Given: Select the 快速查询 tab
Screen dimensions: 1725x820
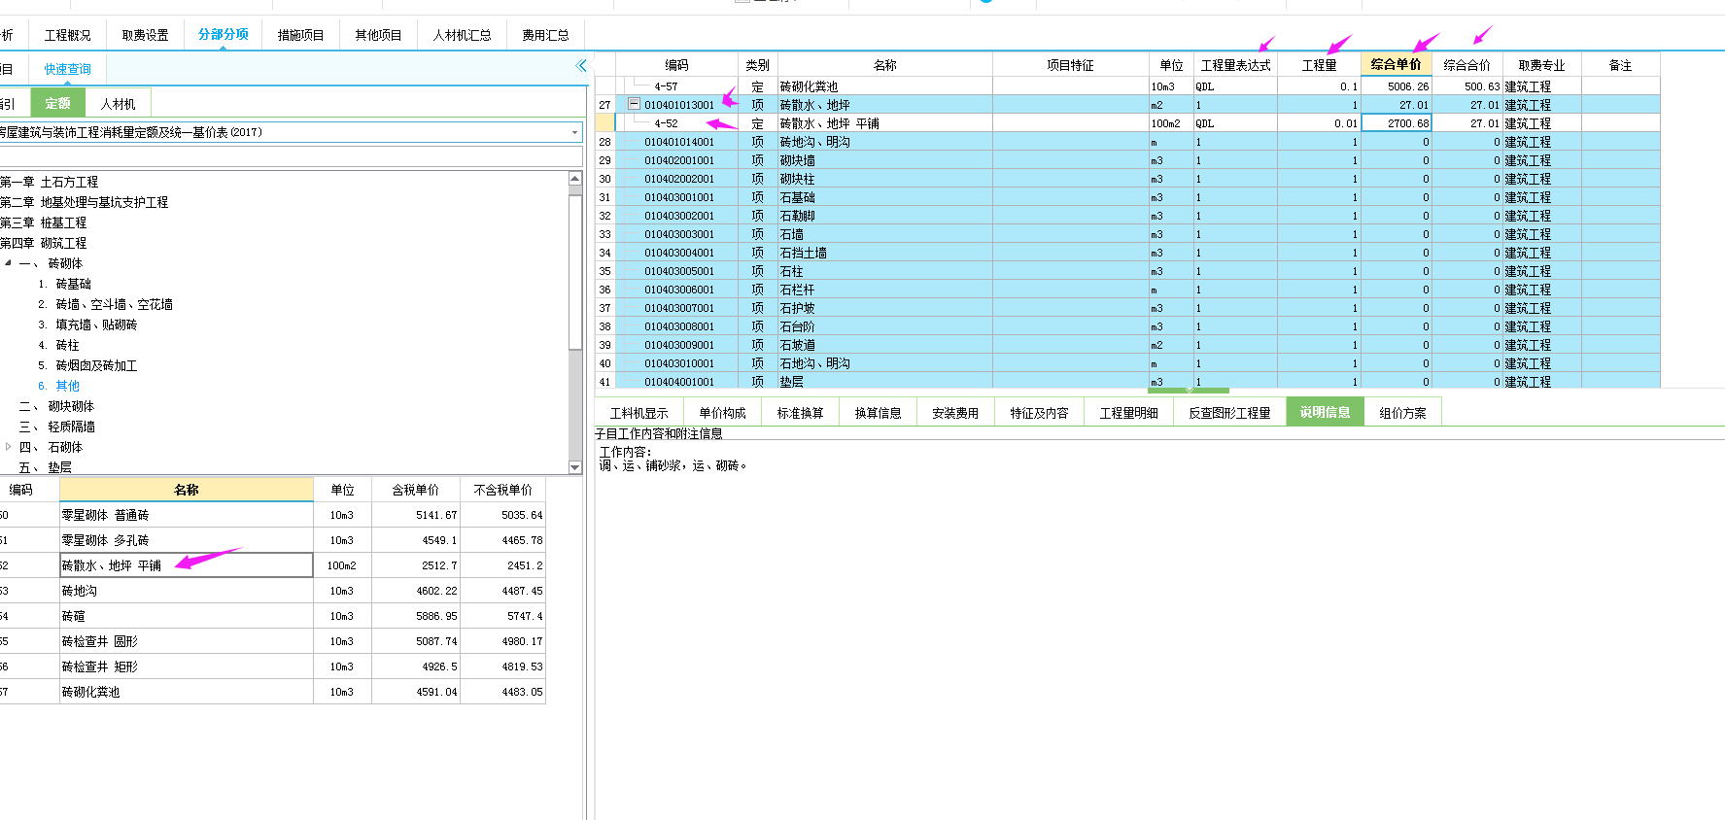Looking at the screenshot, I should coord(67,69).
